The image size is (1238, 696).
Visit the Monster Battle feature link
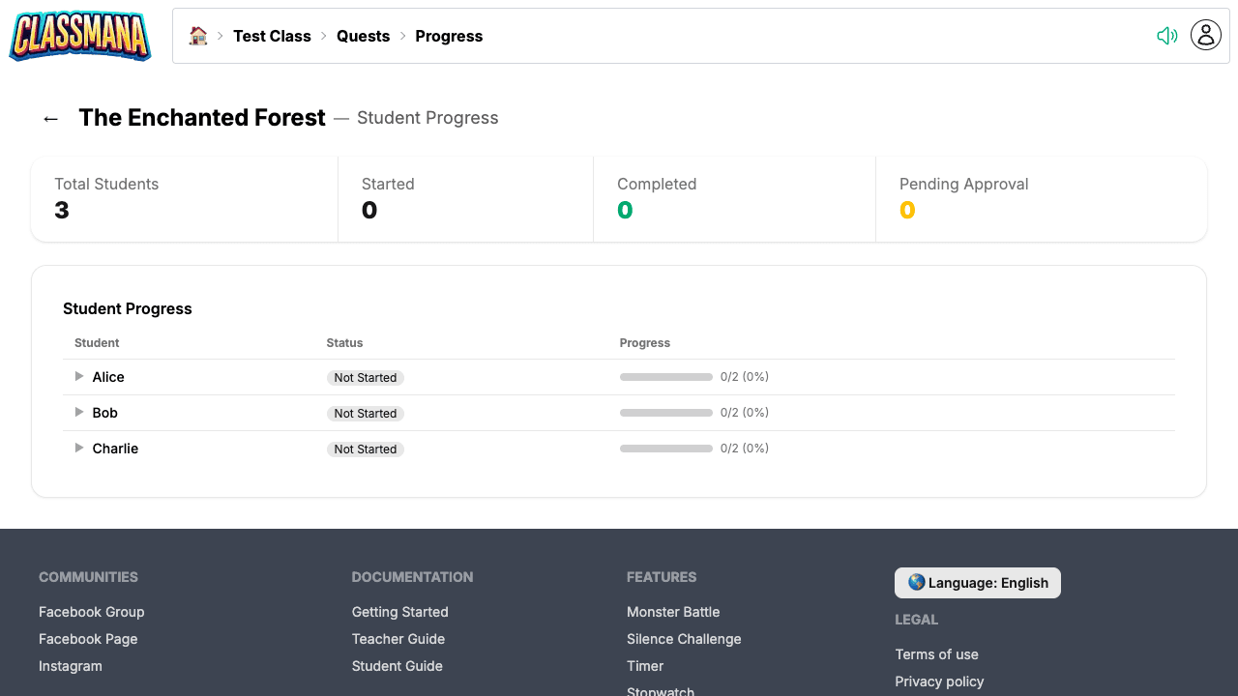pos(673,612)
